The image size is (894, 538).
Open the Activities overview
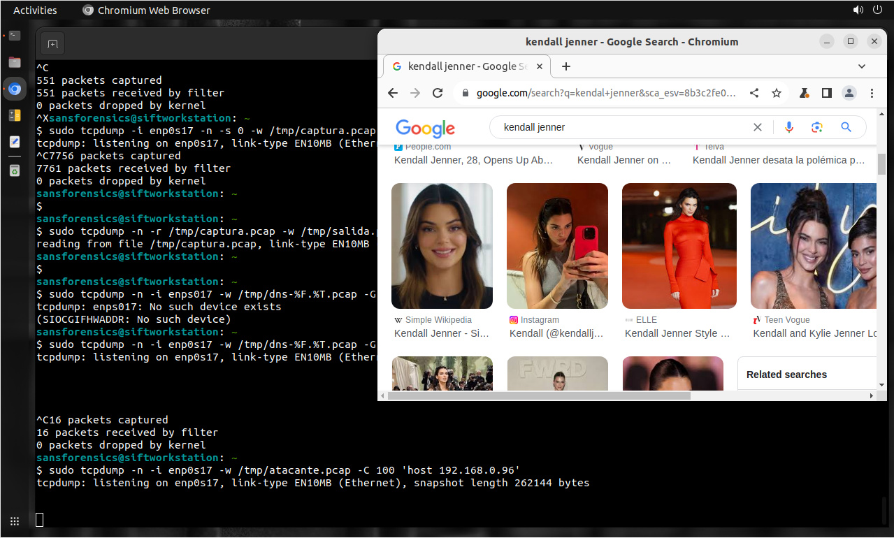click(35, 10)
